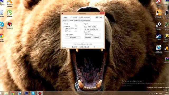Click the red Bandicam logo in title bar

click(62, 13)
